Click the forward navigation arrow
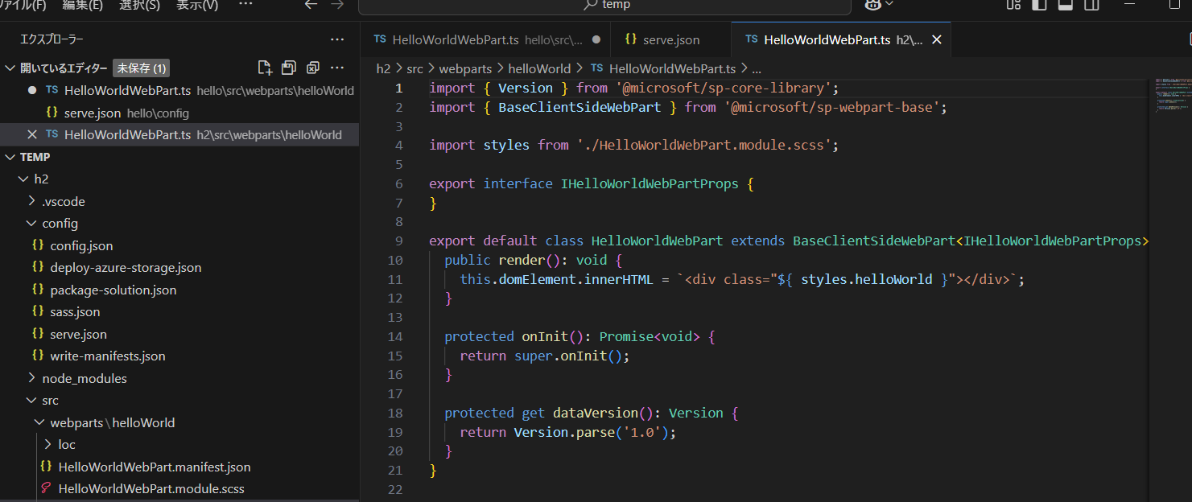The height and width of the screenshot is (502, 1192). (337, 6)
